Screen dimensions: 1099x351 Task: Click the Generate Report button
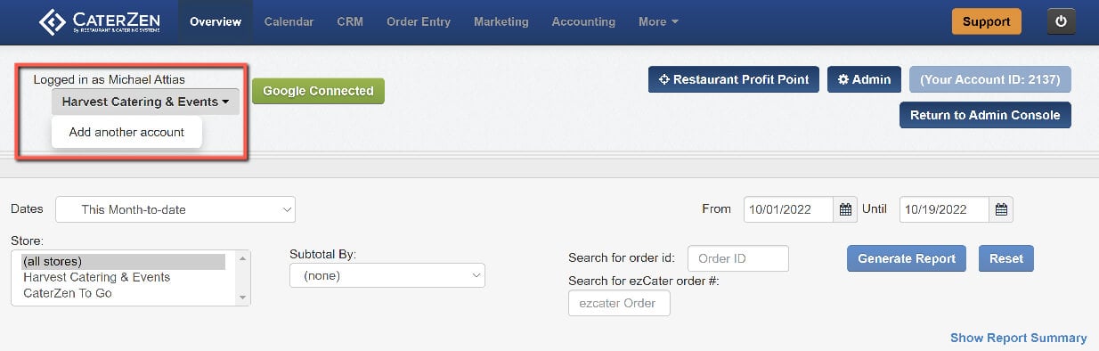click(907, 258)
